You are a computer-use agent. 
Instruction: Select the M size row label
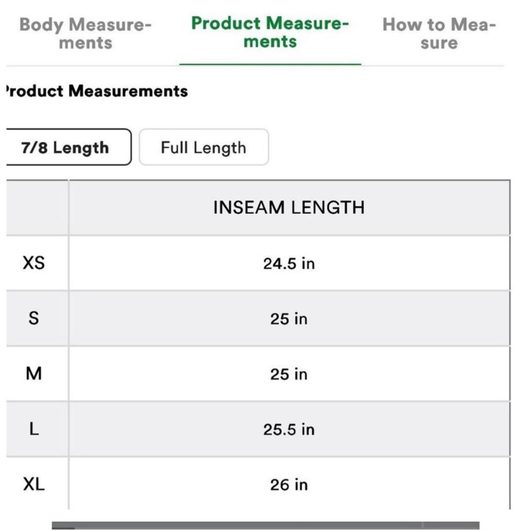coord(34,374)
